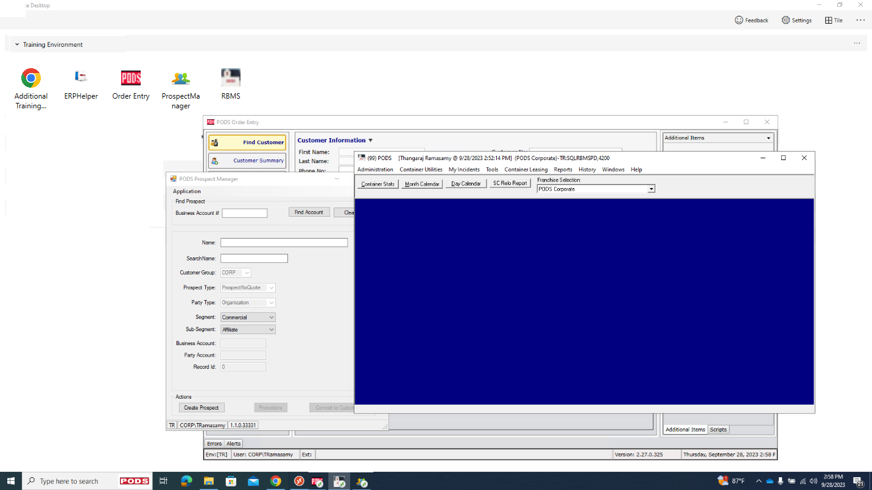Switch to Scripts tab in Order Entry
This screenshot has width=872, height=490.
[x=719, y=429]
